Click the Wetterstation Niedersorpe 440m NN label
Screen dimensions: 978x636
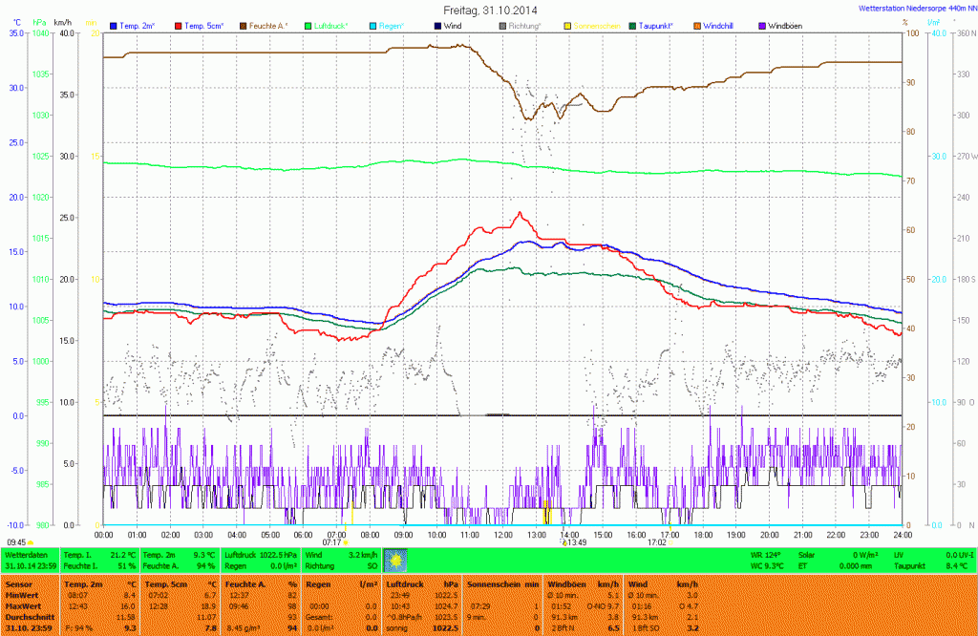[x=913, y=8]
